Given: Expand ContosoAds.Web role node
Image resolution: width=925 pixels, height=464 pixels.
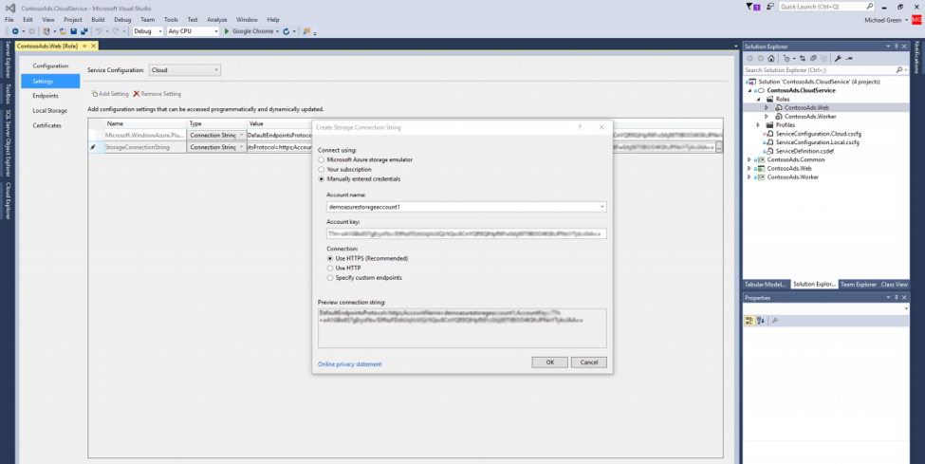Looking at the screenshot, I should click(767, 108).
